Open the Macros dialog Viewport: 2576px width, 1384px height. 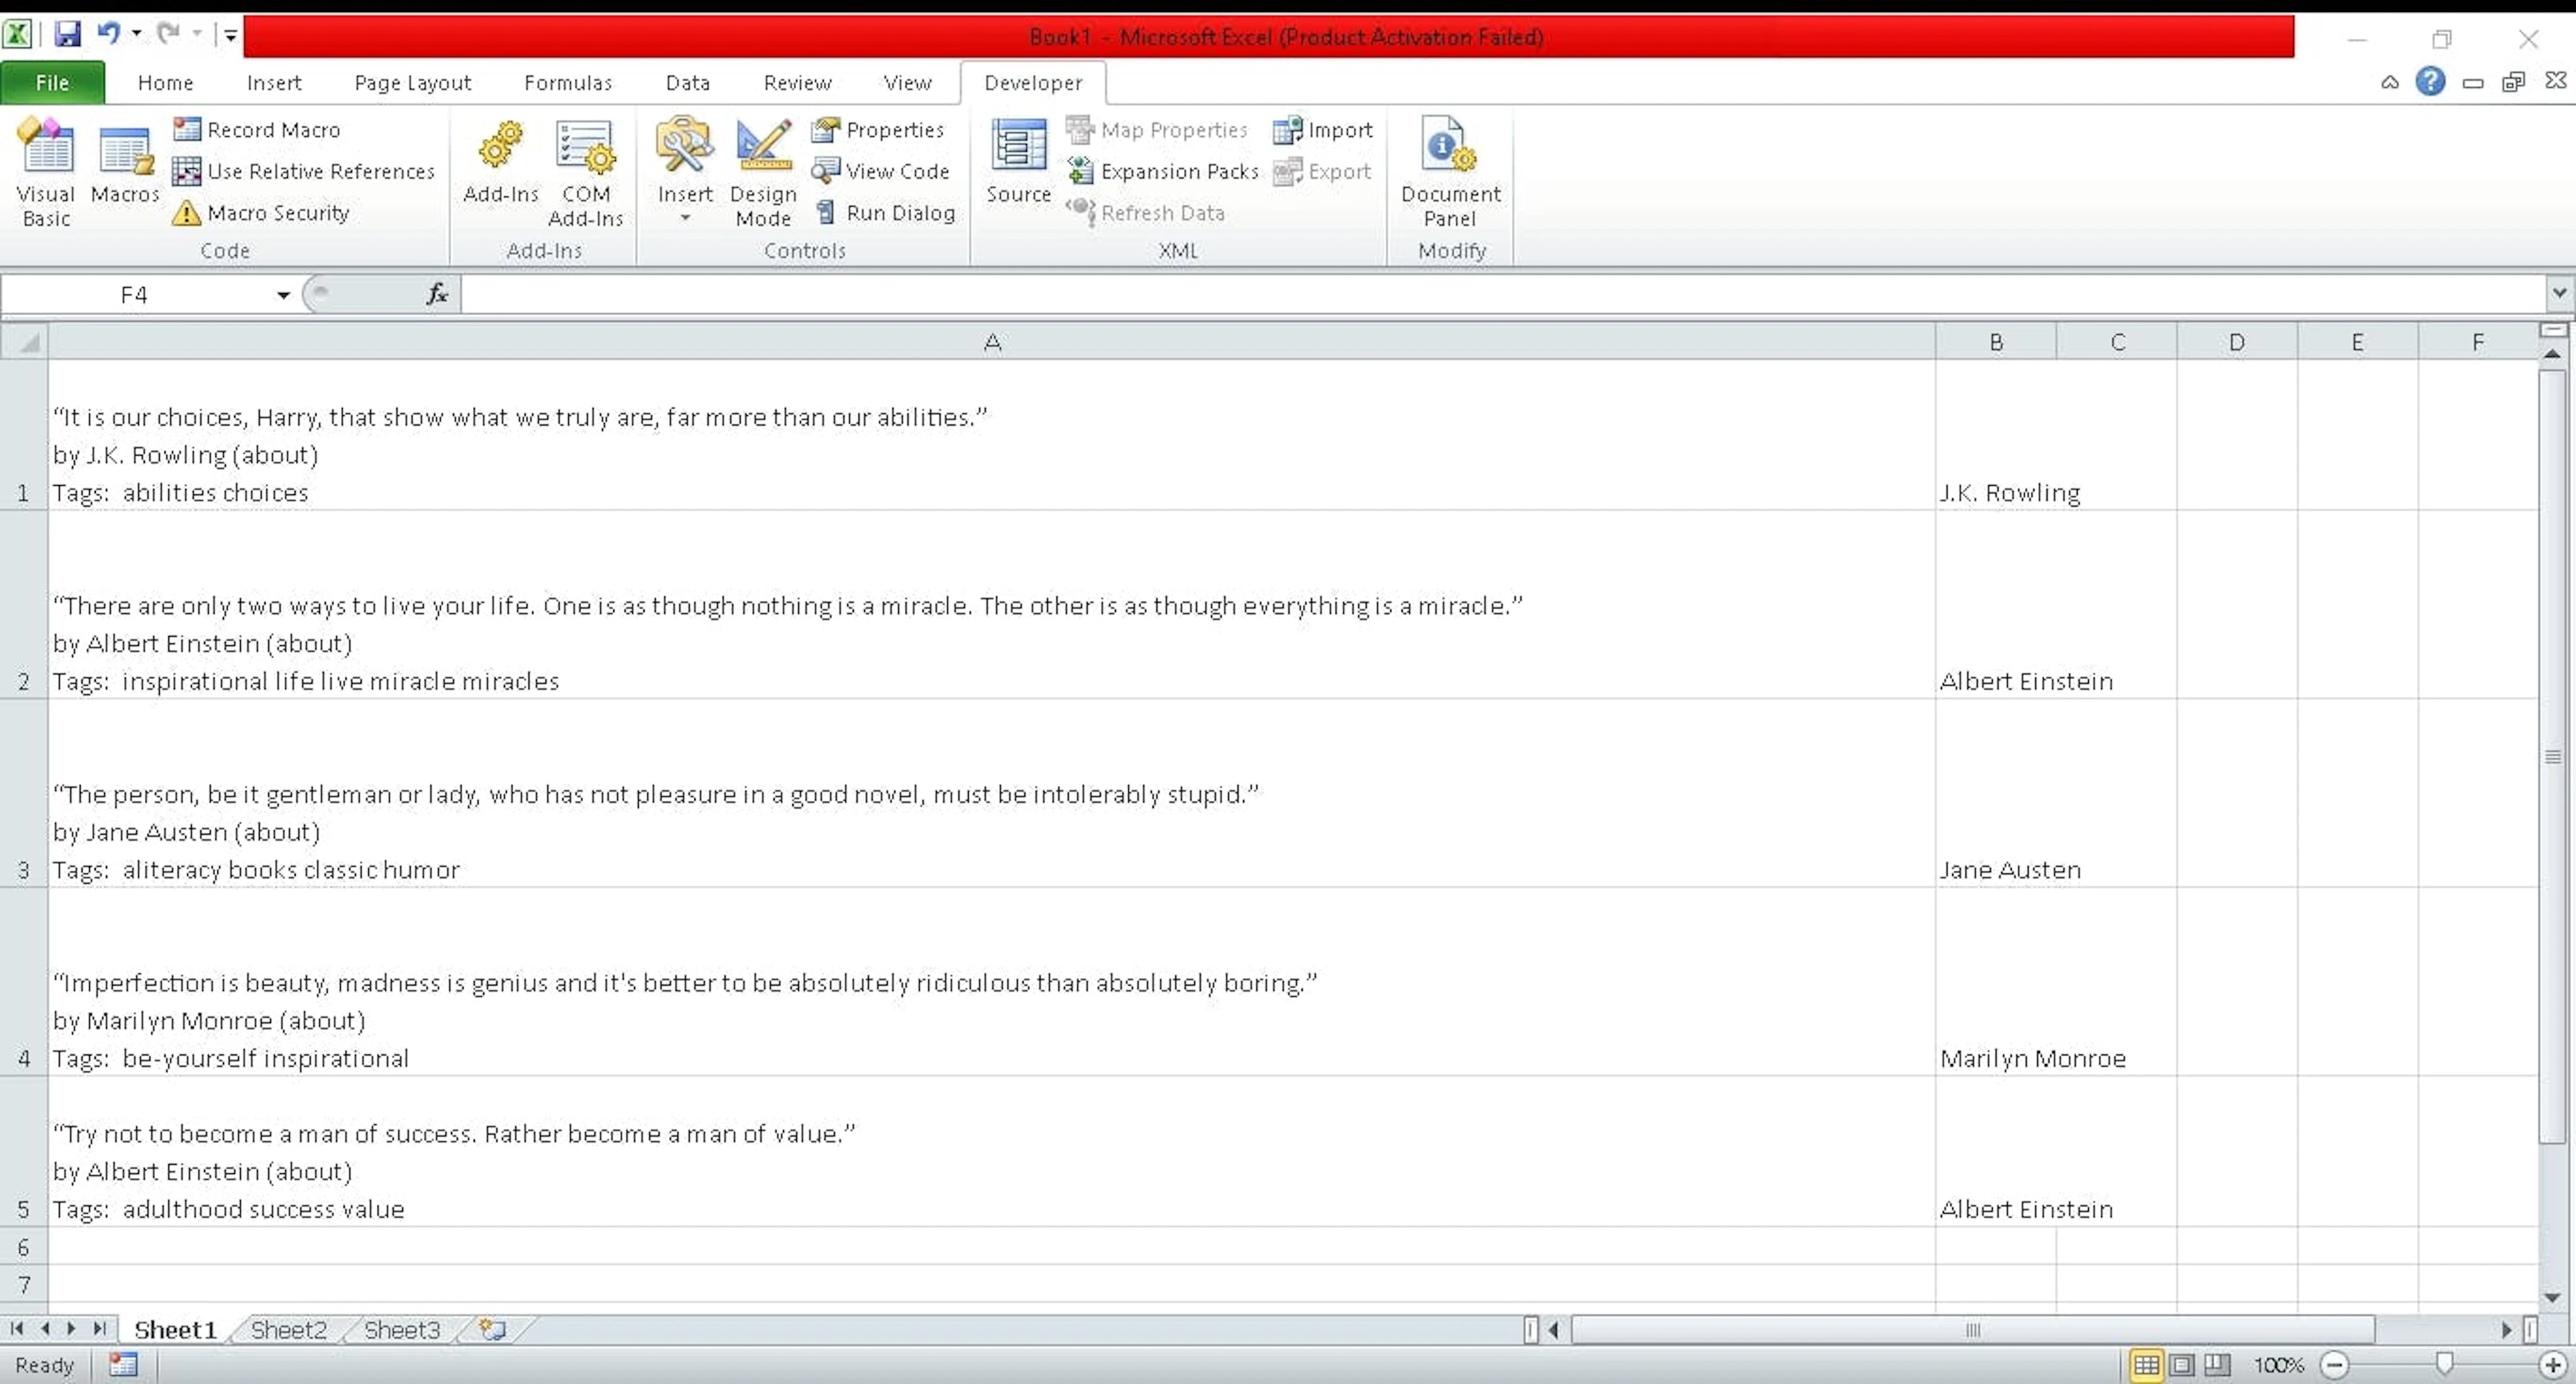[125, 162]
